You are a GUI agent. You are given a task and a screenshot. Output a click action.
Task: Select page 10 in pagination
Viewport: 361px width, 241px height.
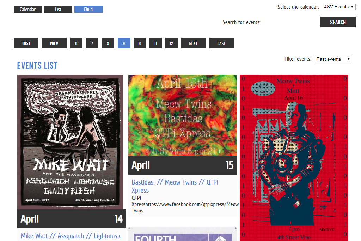[x=140, y=43]
